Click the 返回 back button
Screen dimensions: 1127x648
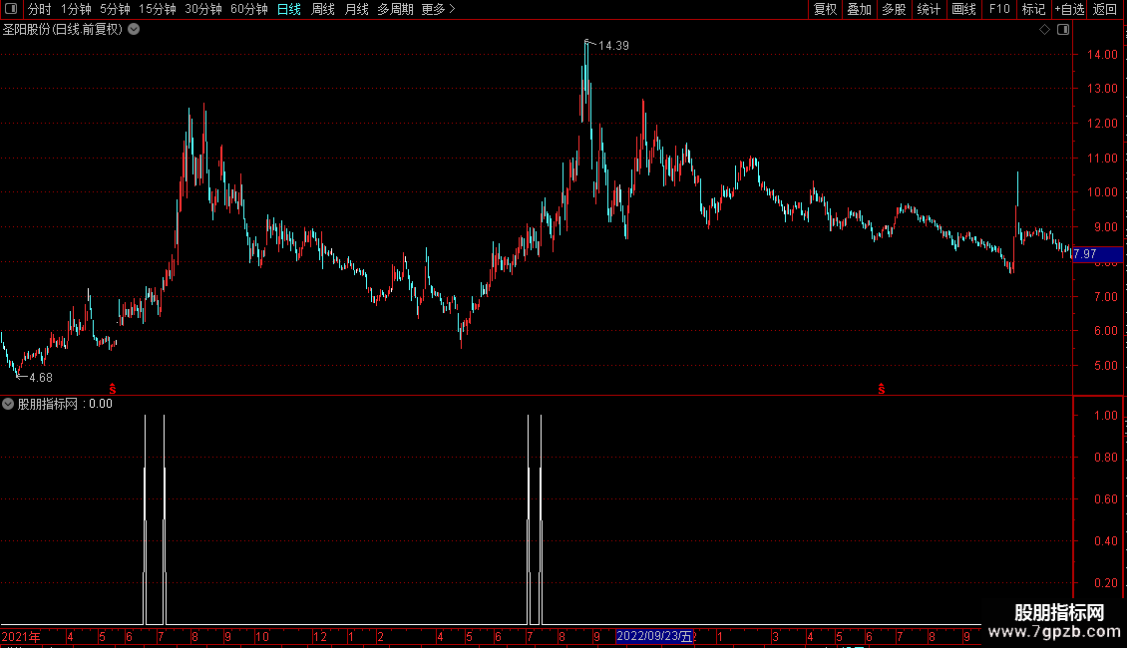[x=1105, y=9]
